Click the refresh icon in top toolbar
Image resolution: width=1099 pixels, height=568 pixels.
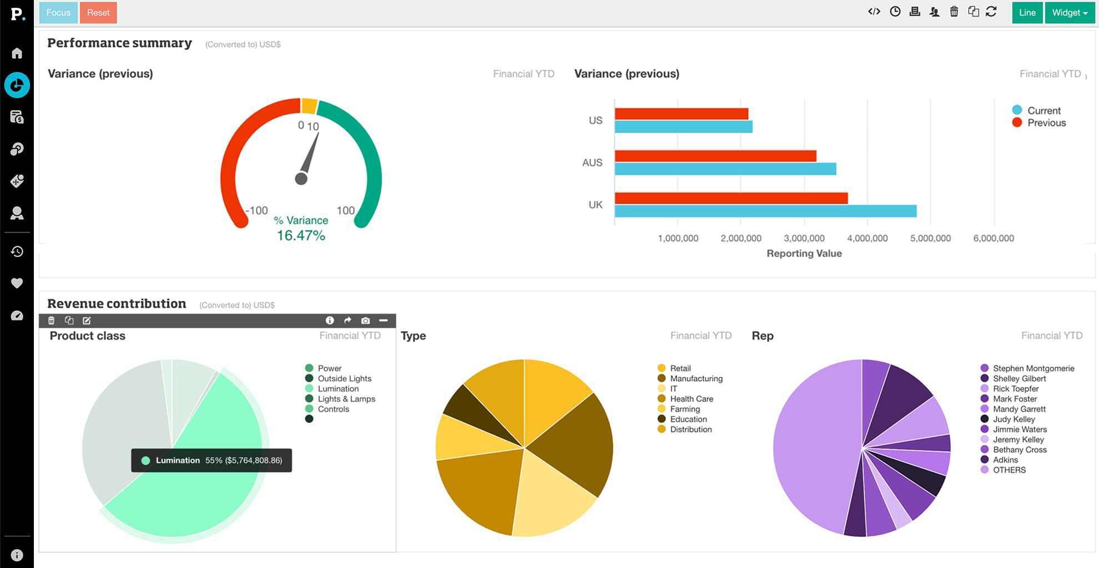[991, 12]
